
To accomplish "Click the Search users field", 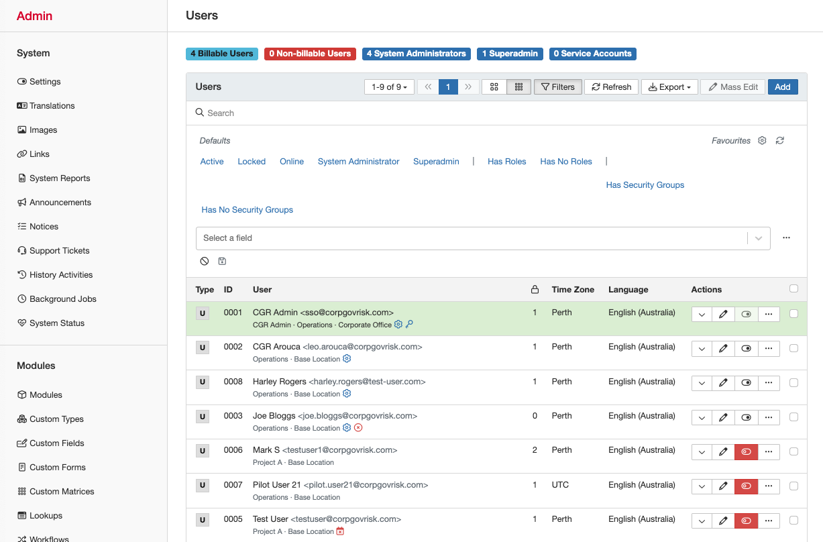I will click(x=496, y=113).
